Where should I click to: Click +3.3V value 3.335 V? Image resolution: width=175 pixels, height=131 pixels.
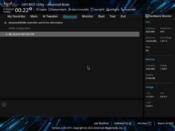tap(149, 106)
